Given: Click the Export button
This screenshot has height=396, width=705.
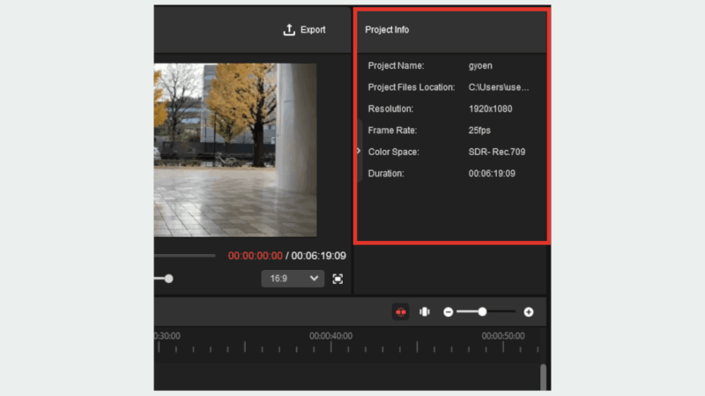Looking at the screenshot, I should [x=304, y=30].
